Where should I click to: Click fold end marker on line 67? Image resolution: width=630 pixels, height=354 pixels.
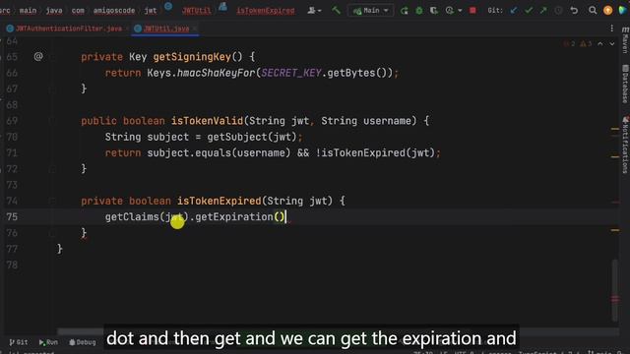(52, 88)
